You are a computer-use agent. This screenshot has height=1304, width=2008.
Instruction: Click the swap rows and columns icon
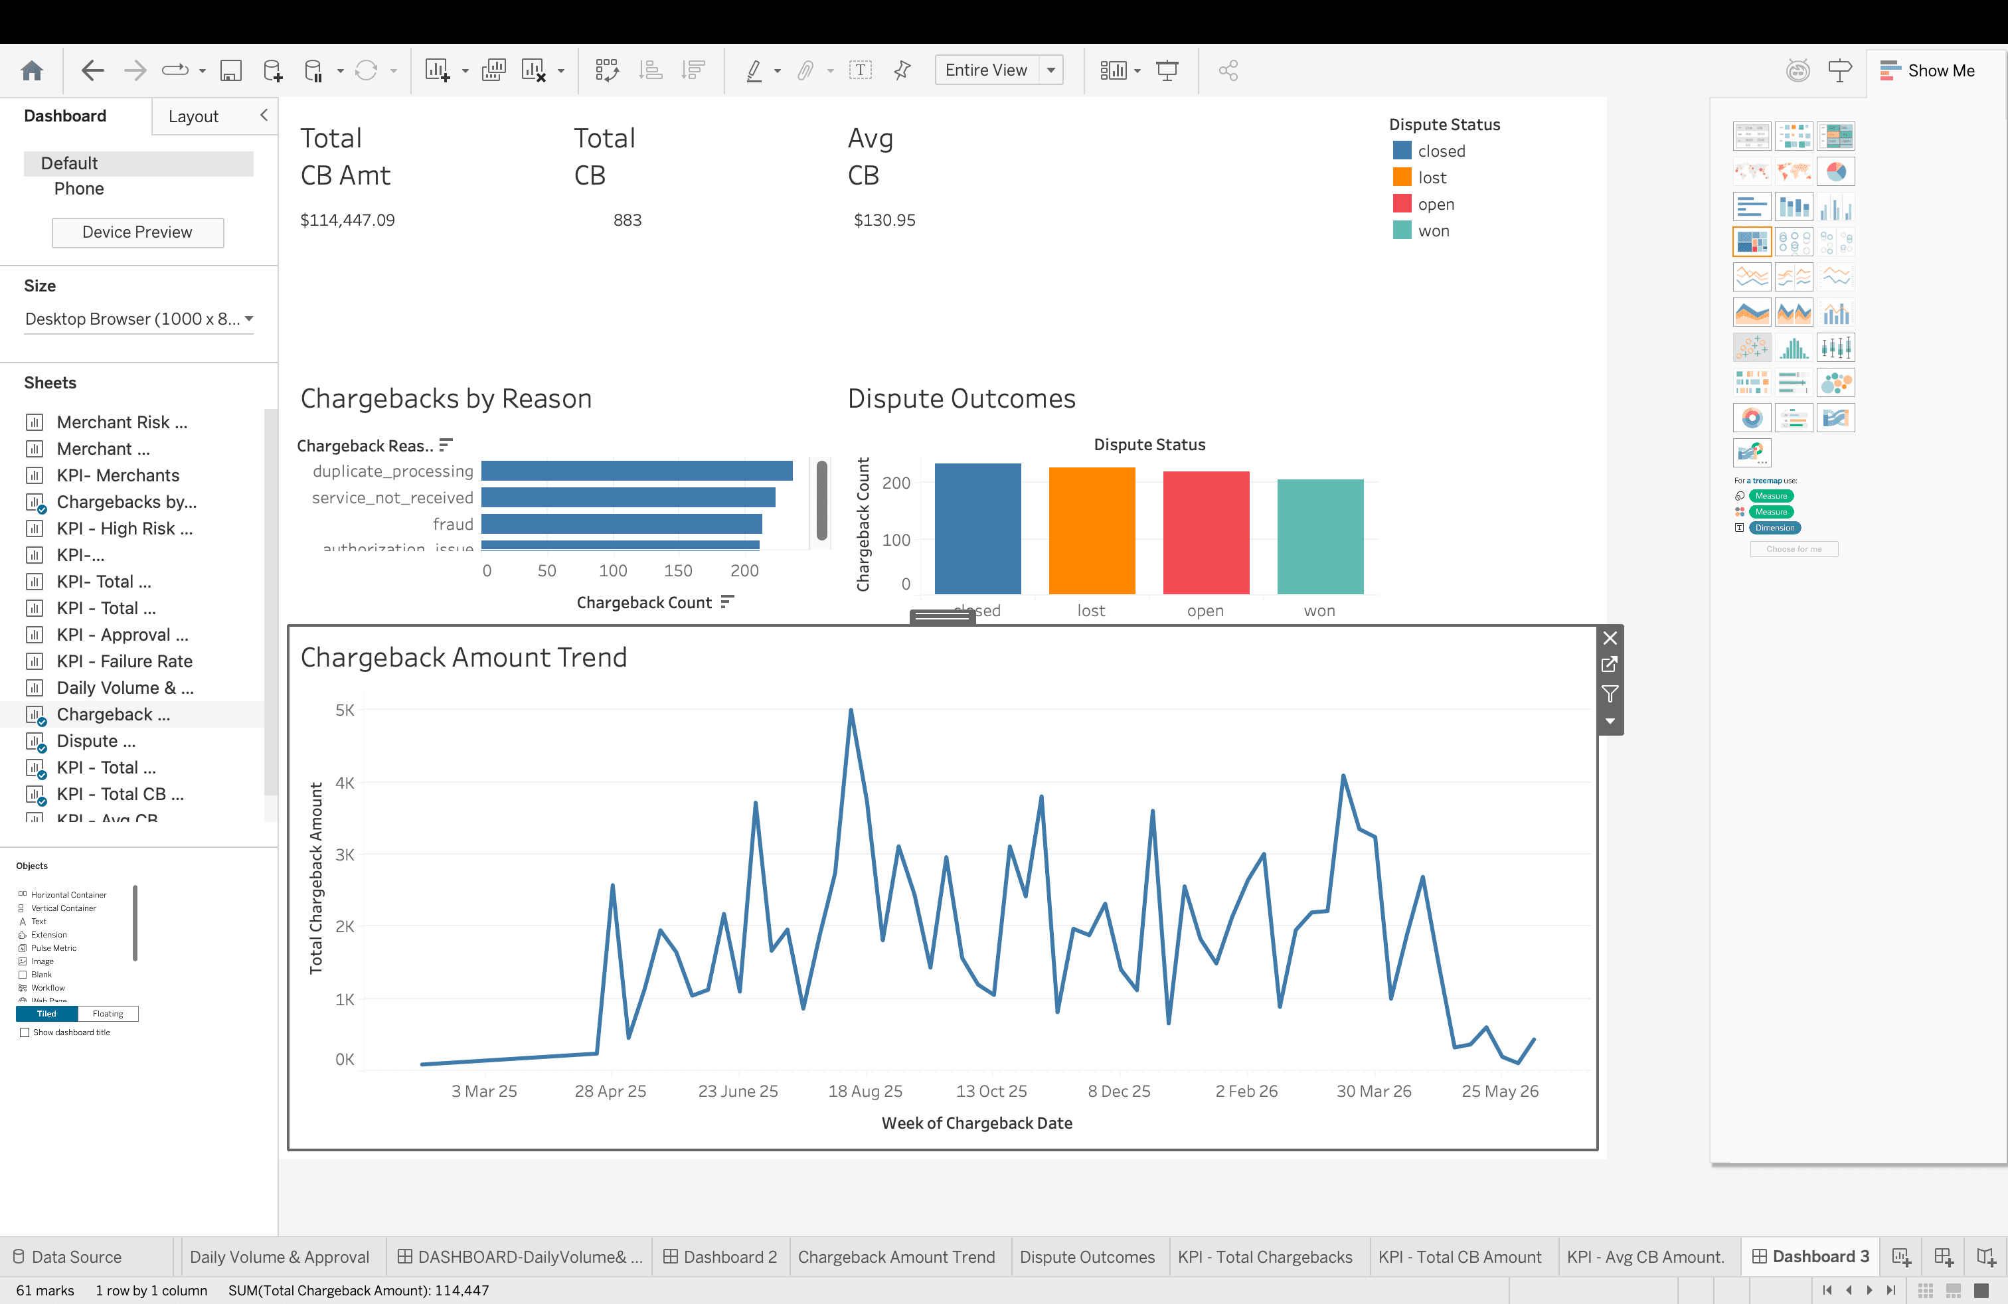pyautogui.click(x=607, y=70)
